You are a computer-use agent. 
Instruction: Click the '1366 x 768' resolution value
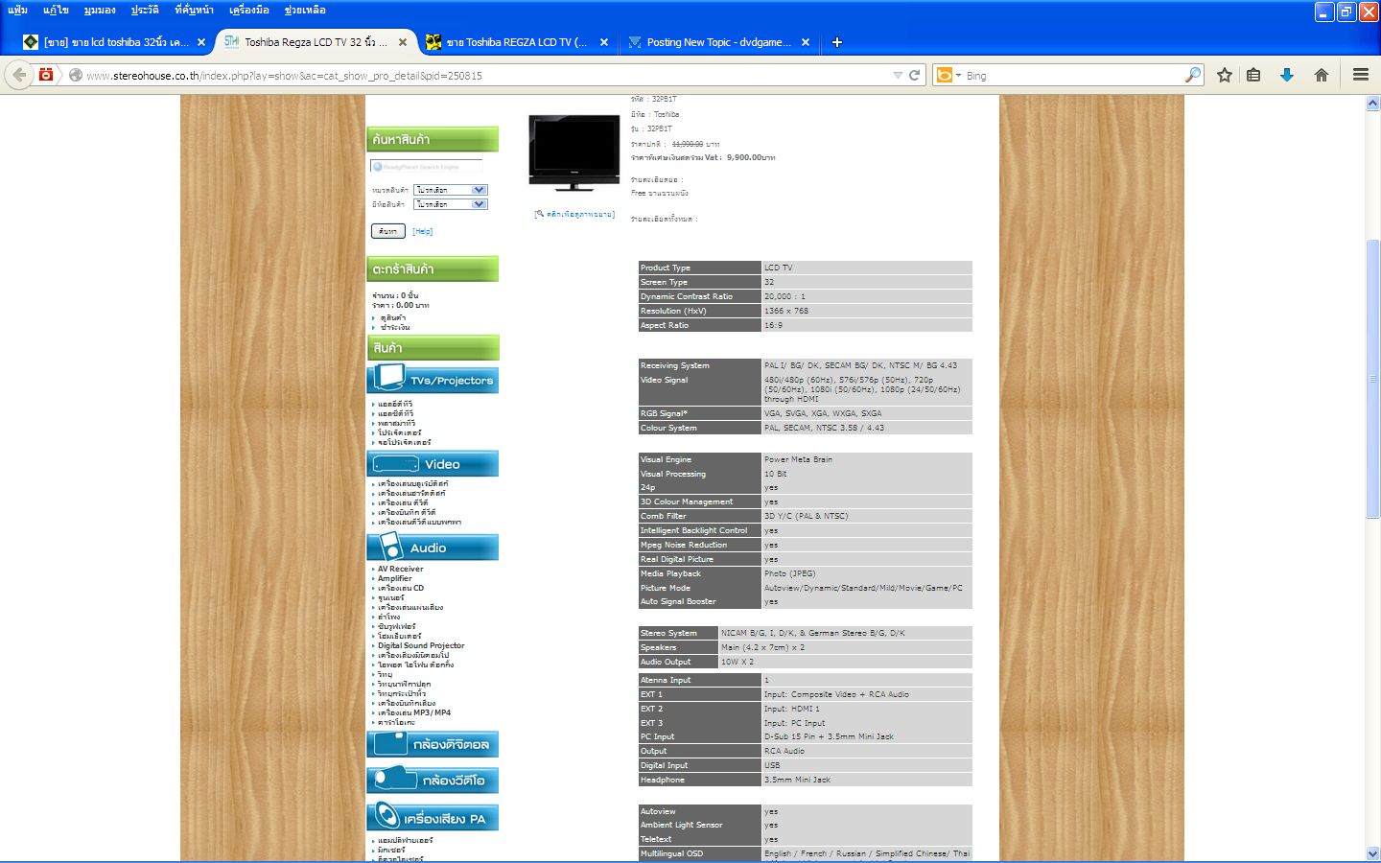[786, 311]
